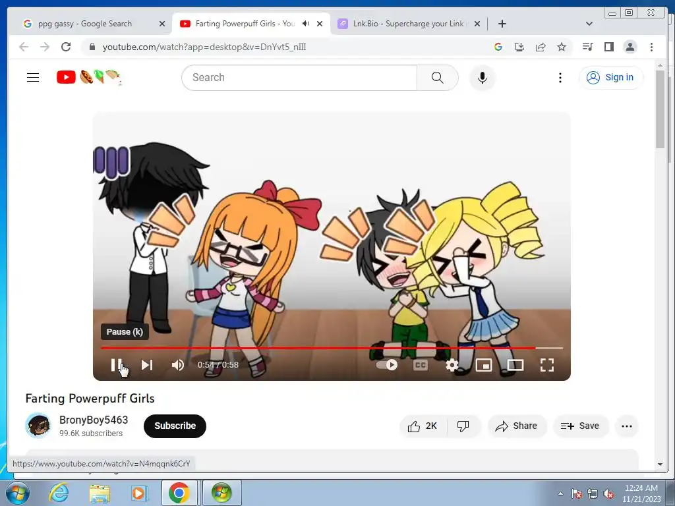Screen dimensions: 675x506
Task: Switch to theater mode
Action: pos(515,365)
